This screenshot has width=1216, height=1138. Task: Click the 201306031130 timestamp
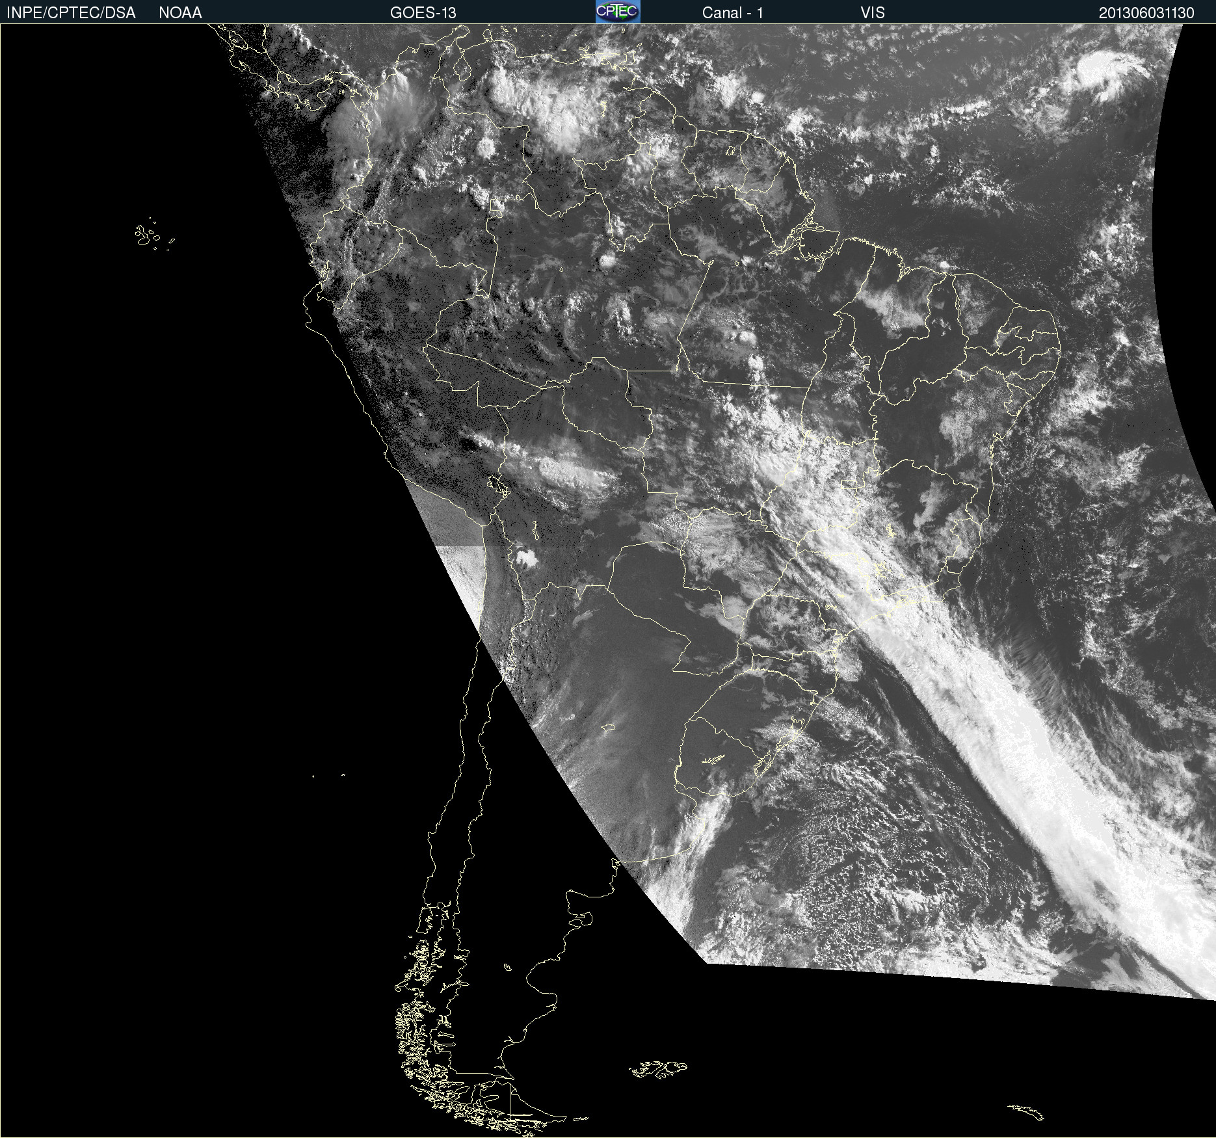point(1146,12)
